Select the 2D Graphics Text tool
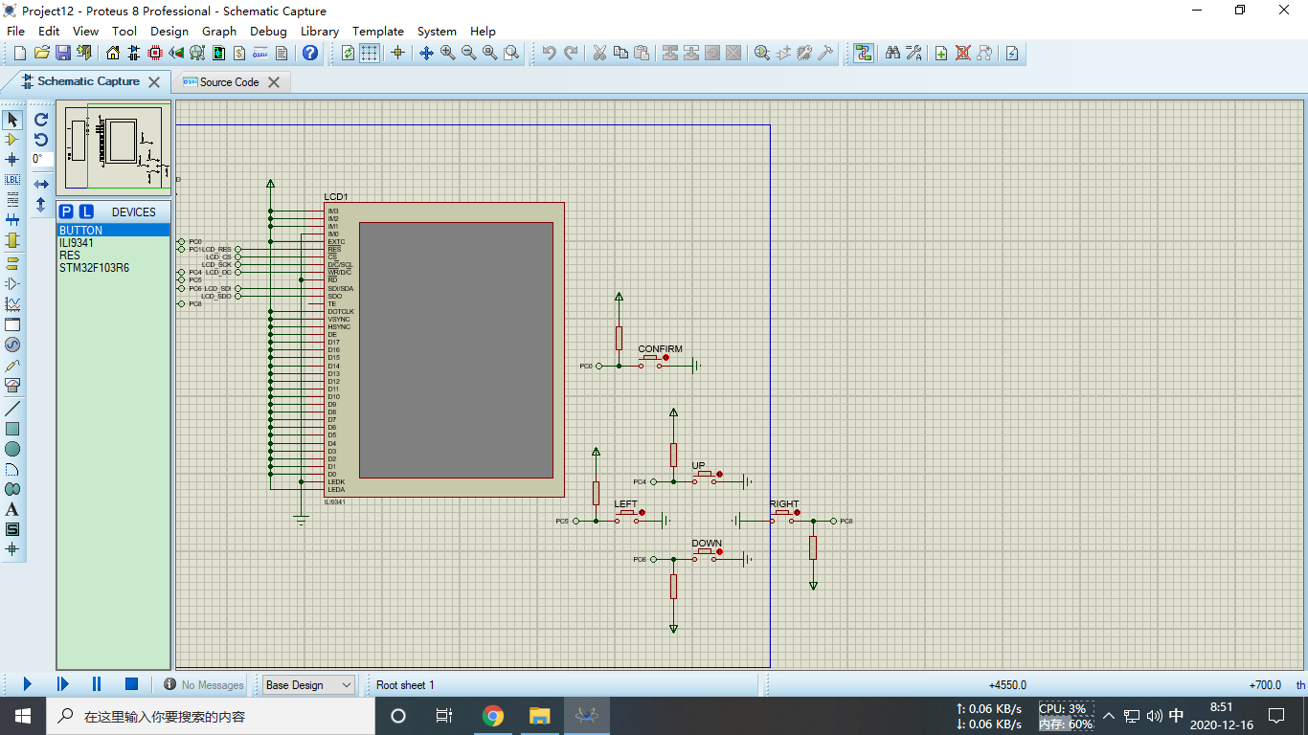 coord(11,509)
